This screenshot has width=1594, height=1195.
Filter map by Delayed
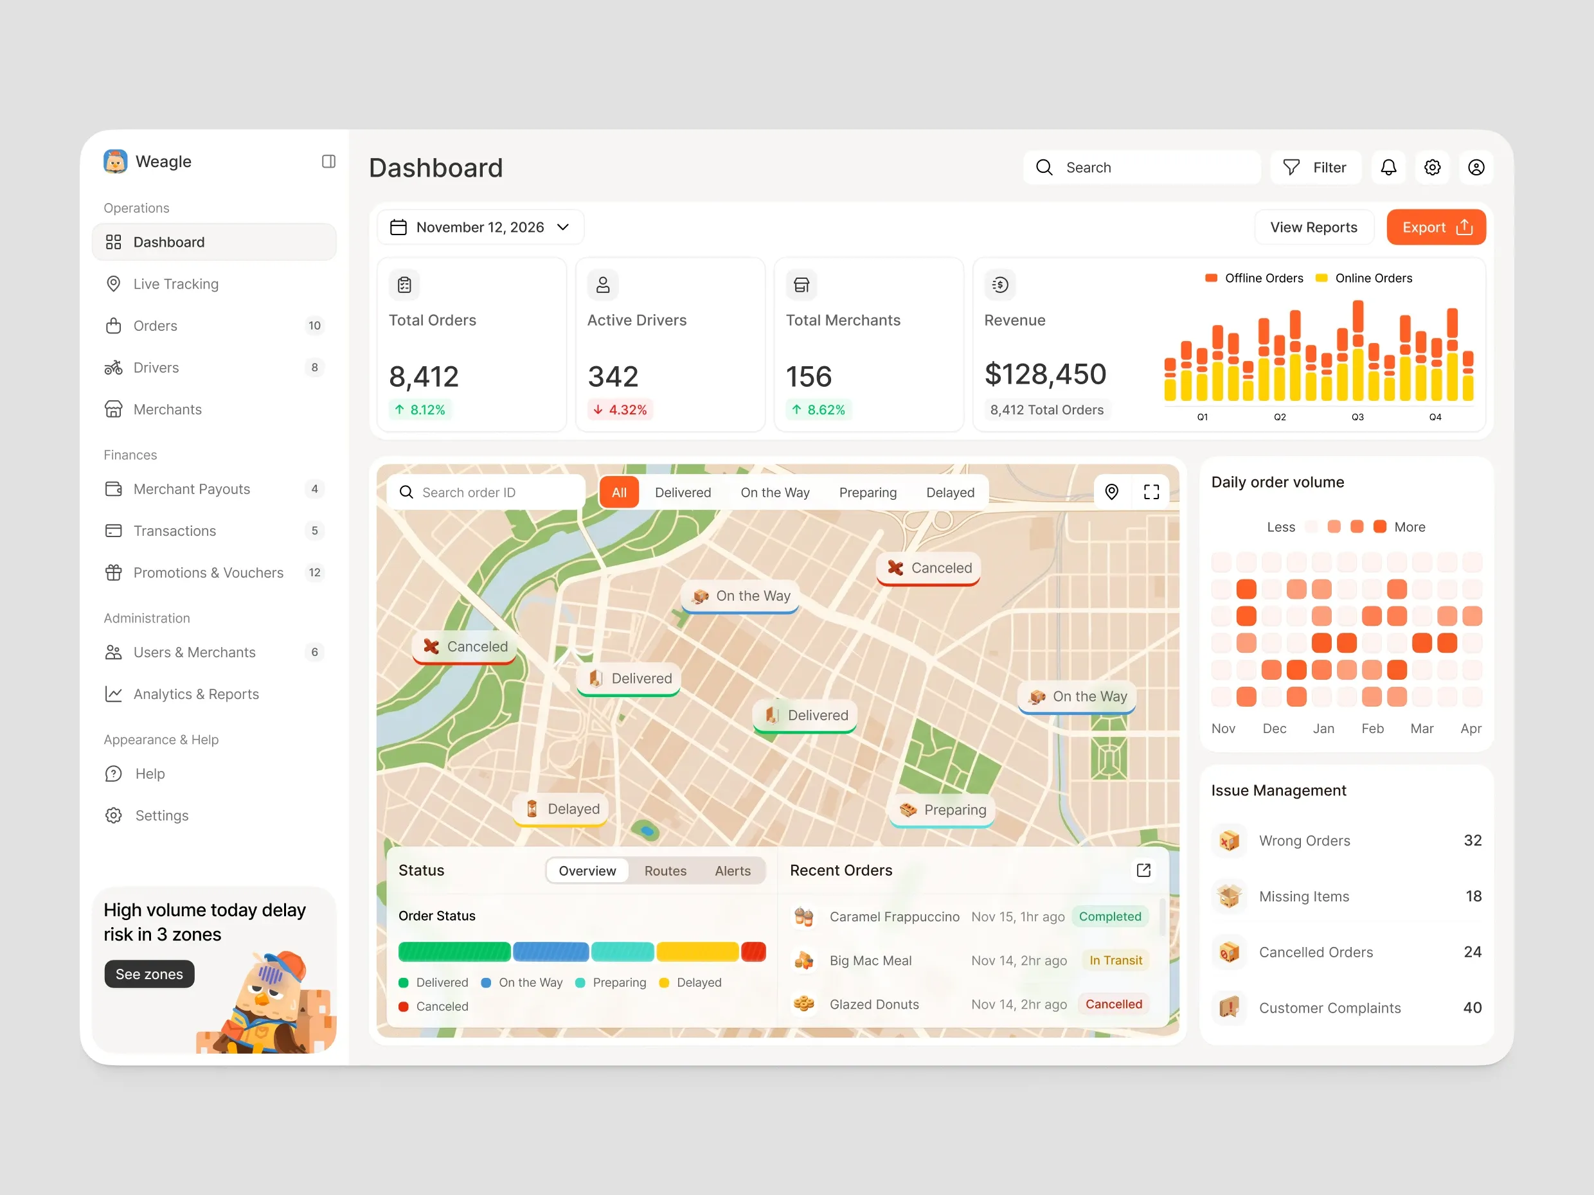(x=950, y=493)
